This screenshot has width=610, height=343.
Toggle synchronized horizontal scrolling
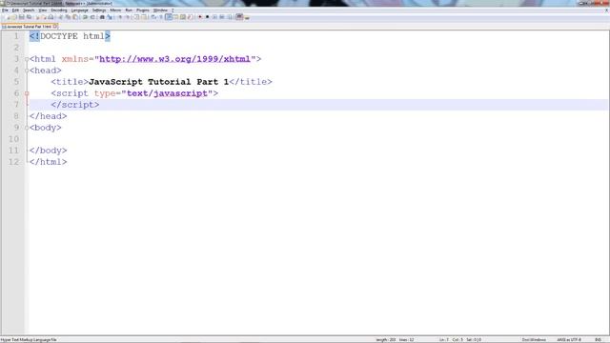(x=144, y=17)
